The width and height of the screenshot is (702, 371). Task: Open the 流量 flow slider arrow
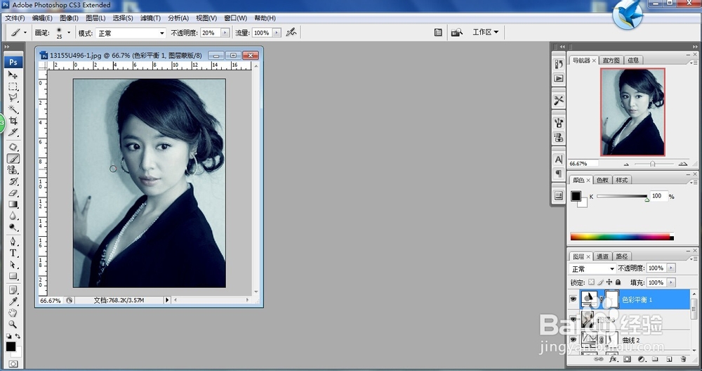(277, 33)
